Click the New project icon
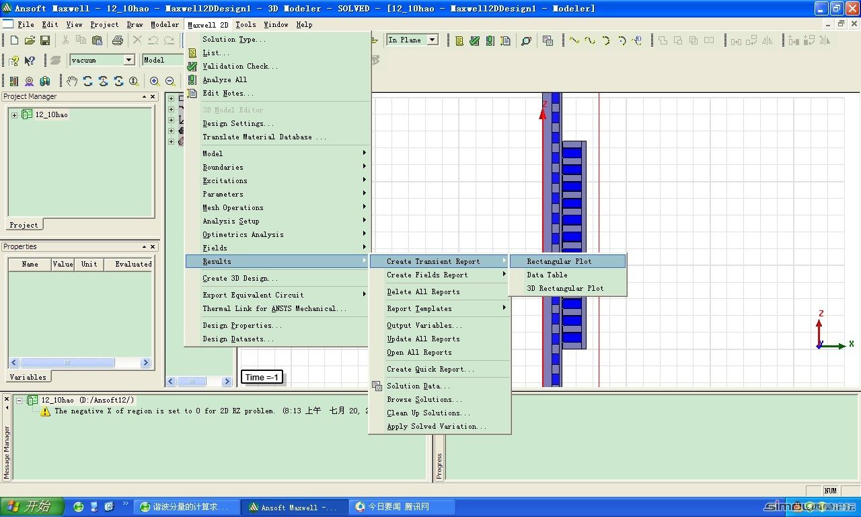This screenshot has width=861, height=517. click(x=14, y=40)
